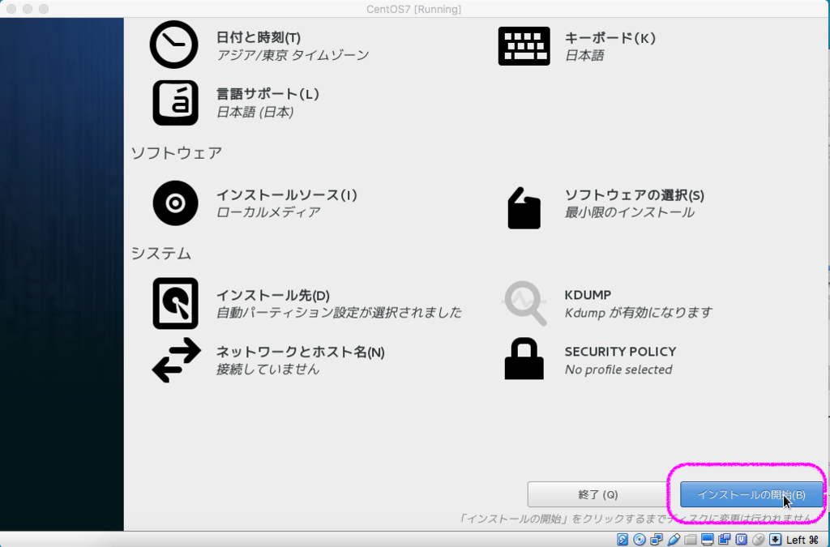Open the Date & Time clock icon
Viewport: 830px width, 547px height.
tap(174, 45)
